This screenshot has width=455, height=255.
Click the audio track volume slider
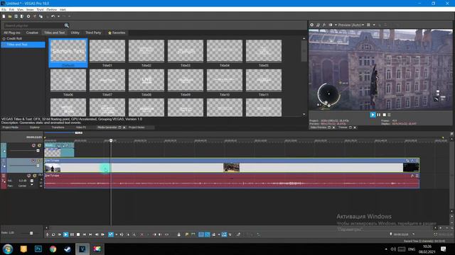coord(31,181)
